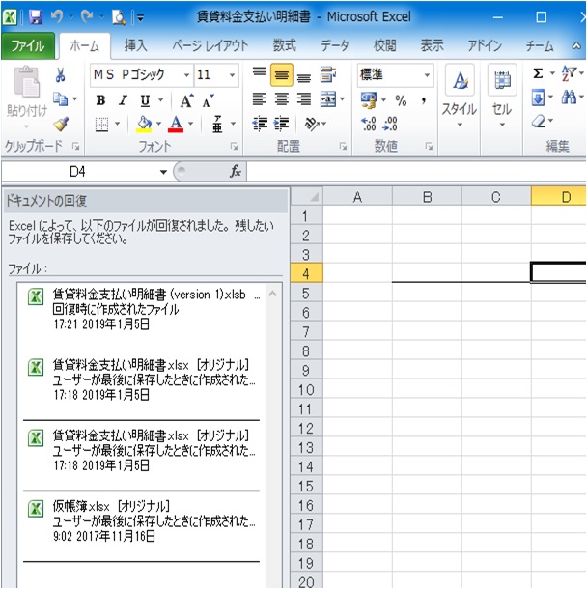Click the accounting currency format icon
This screenshot has width=587, height=589.
[369, 99]
